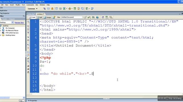Click Files panel horizontal scrollbar right arrow

24,97
